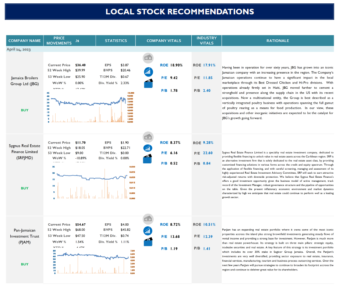Click the April 14, 2023 date row
343x287 pixels.
(170, 49)
